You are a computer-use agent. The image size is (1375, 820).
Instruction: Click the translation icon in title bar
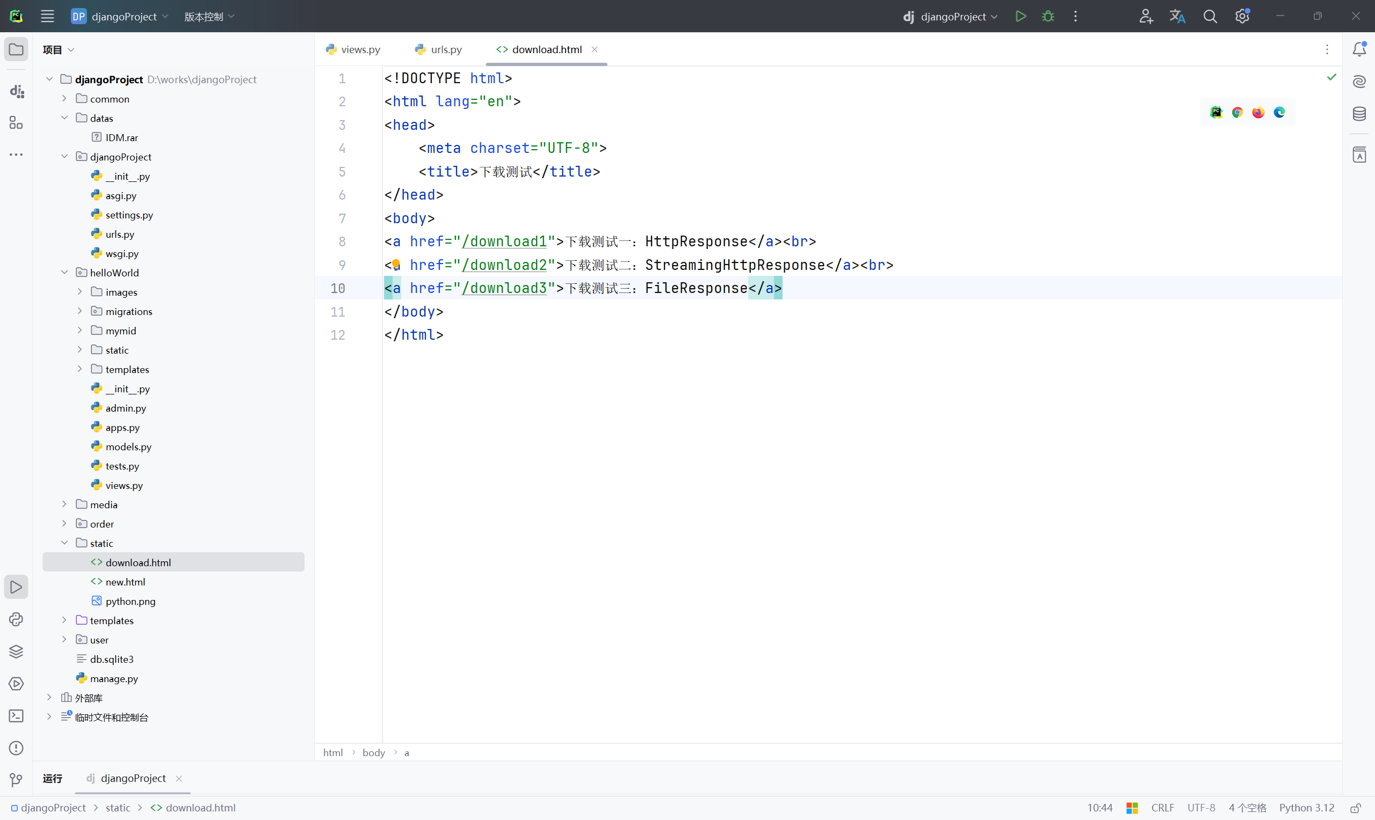[1178, 16]
